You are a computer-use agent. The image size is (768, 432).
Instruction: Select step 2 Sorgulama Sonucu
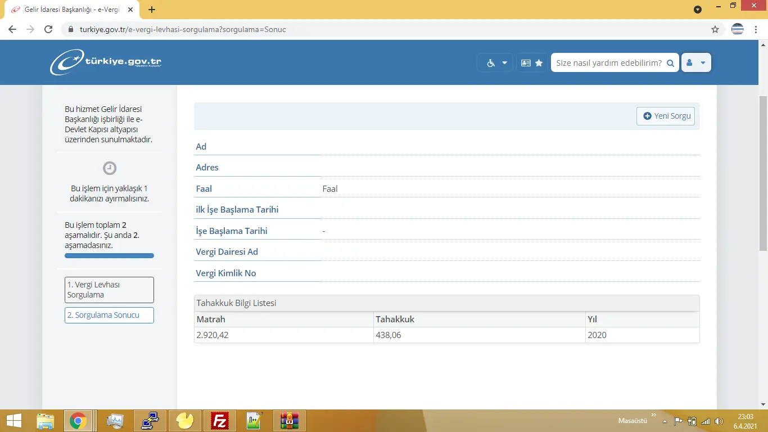coord(109,315)
